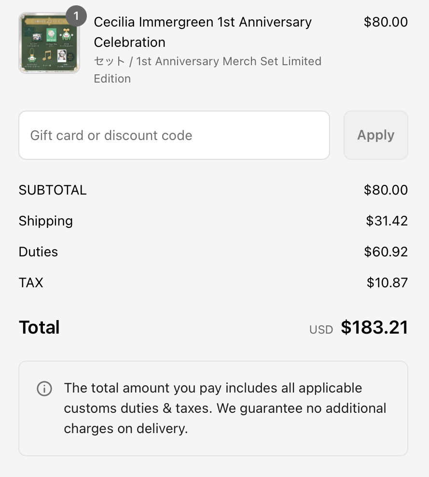Click the $31.42 shipping cost
Screen dimensions: 429x477
[x=387, y=221]
